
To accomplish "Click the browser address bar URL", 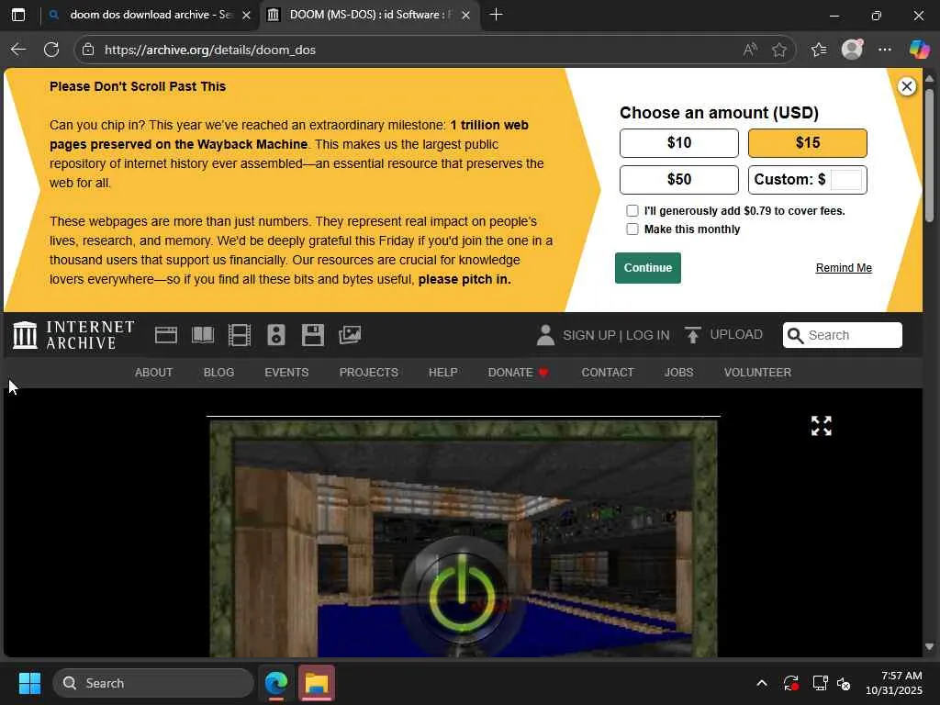I will tap(210, 50).
